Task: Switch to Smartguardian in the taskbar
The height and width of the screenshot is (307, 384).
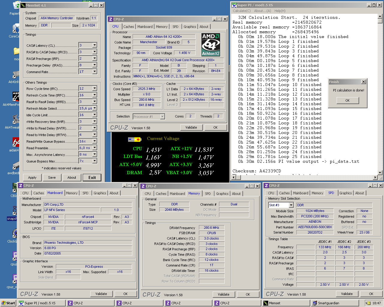Action: (x=334, y=303)
